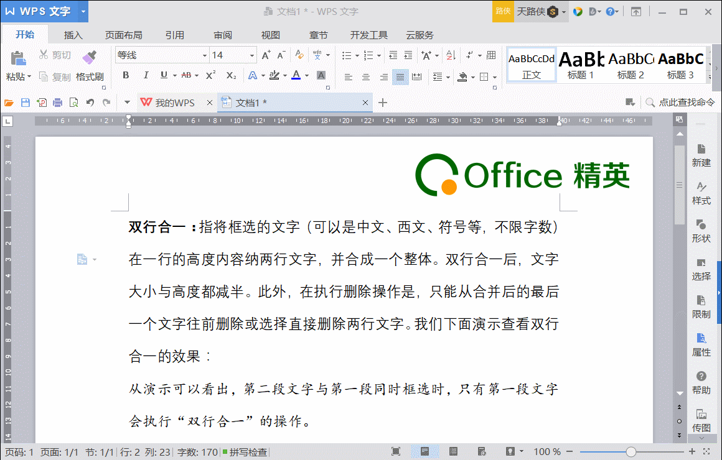Add a new document tab with plus
722x460 pixels.
[x=383, y=103]
